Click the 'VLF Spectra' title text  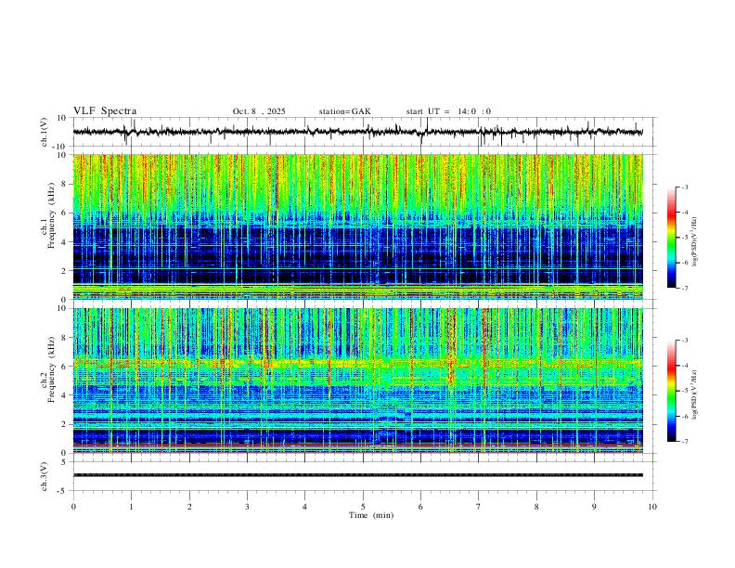105,111
